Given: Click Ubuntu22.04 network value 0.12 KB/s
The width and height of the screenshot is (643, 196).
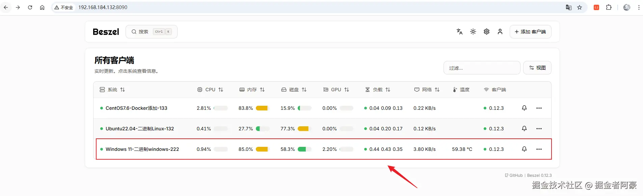Looking at the screenshot, I should 425,129.
